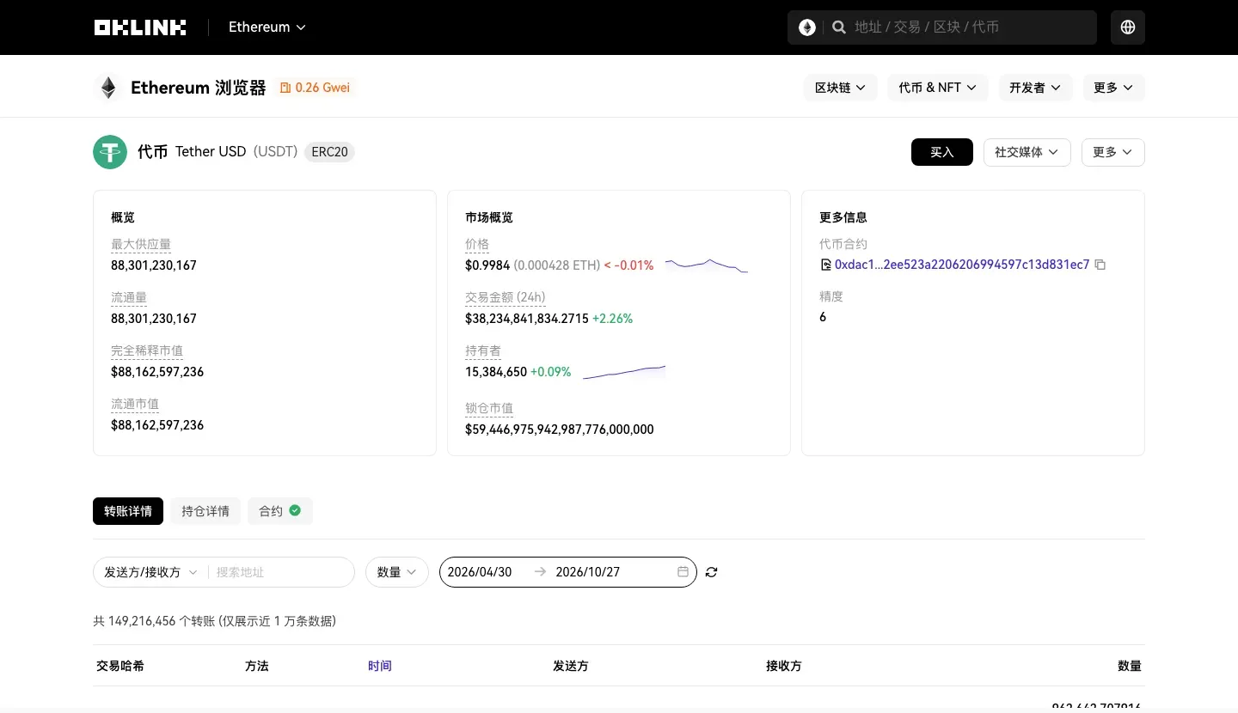Copy the token contract address
The image size is (1238, 713).
[1100, 265]
